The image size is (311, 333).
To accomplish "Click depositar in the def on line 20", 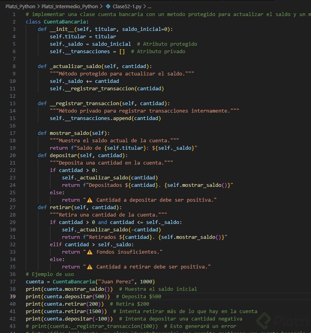I will [x=63, y=156].
